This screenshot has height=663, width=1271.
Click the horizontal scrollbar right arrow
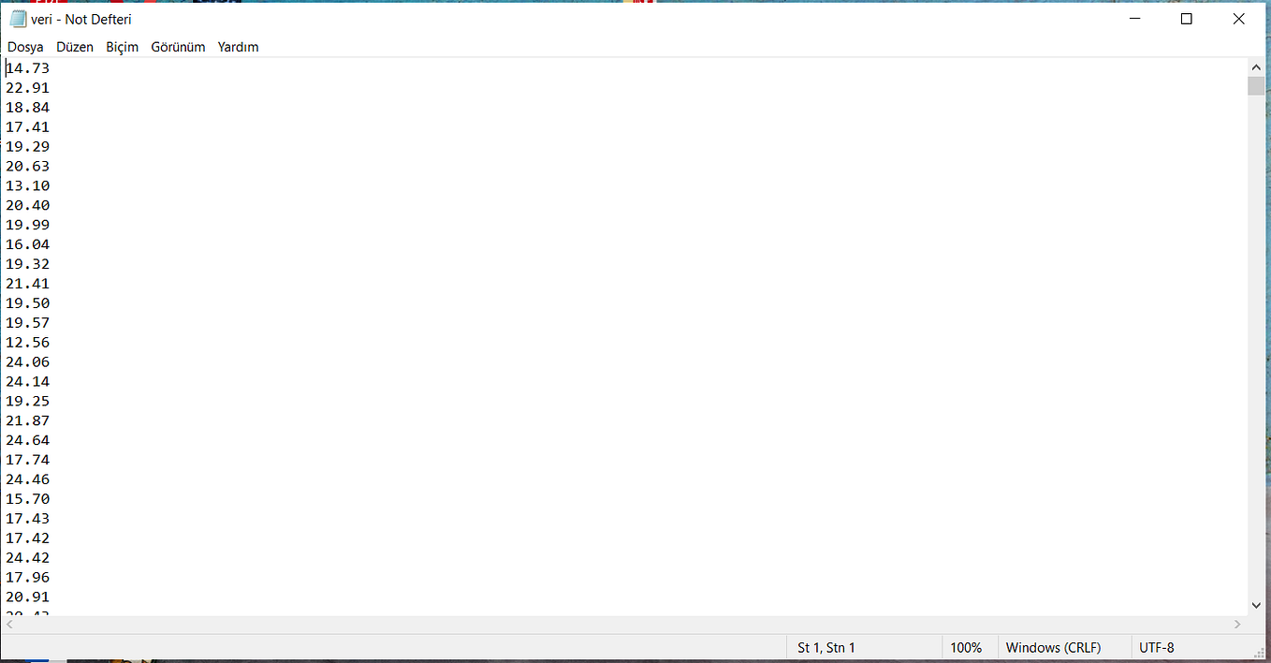[x=1235, y=624]
